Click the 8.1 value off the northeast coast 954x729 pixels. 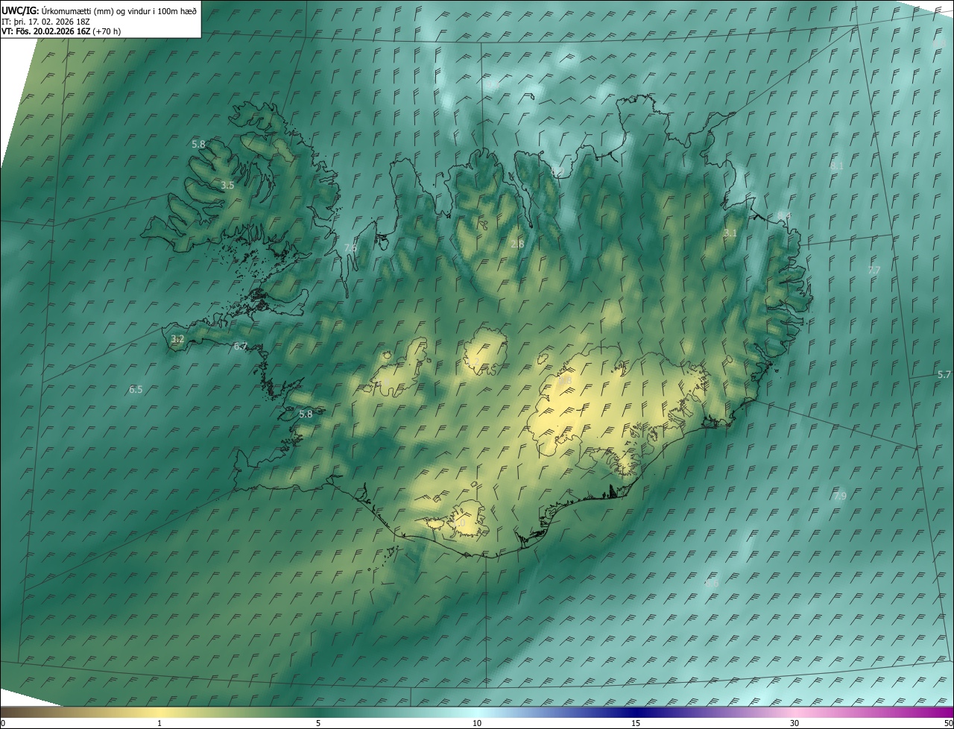837,165
